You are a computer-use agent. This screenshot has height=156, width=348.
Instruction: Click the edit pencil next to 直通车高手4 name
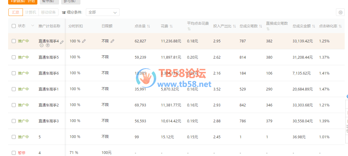pyautogui.click(x=62, y=42)
